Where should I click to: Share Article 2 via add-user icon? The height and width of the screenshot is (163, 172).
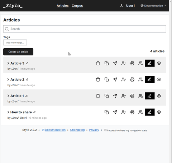pyautogui.click(x=124, y=79)
